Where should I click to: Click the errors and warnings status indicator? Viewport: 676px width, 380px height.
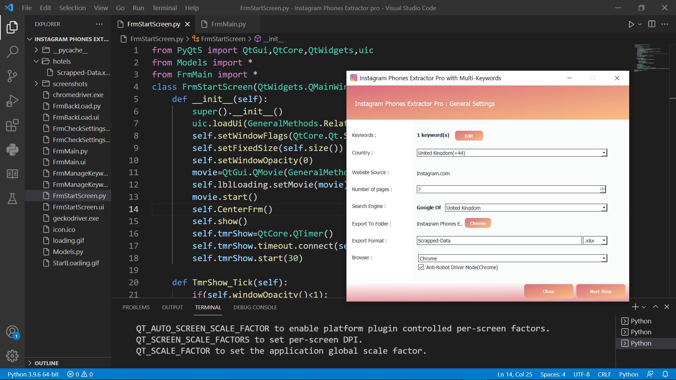[x=80, y=374]
